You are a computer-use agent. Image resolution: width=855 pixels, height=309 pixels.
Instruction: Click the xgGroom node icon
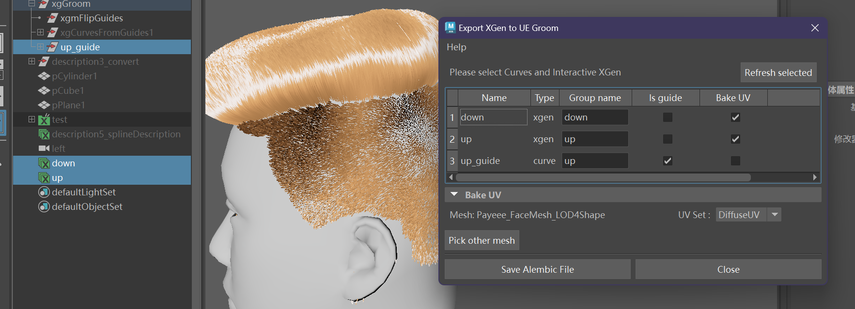pos(44,4)
